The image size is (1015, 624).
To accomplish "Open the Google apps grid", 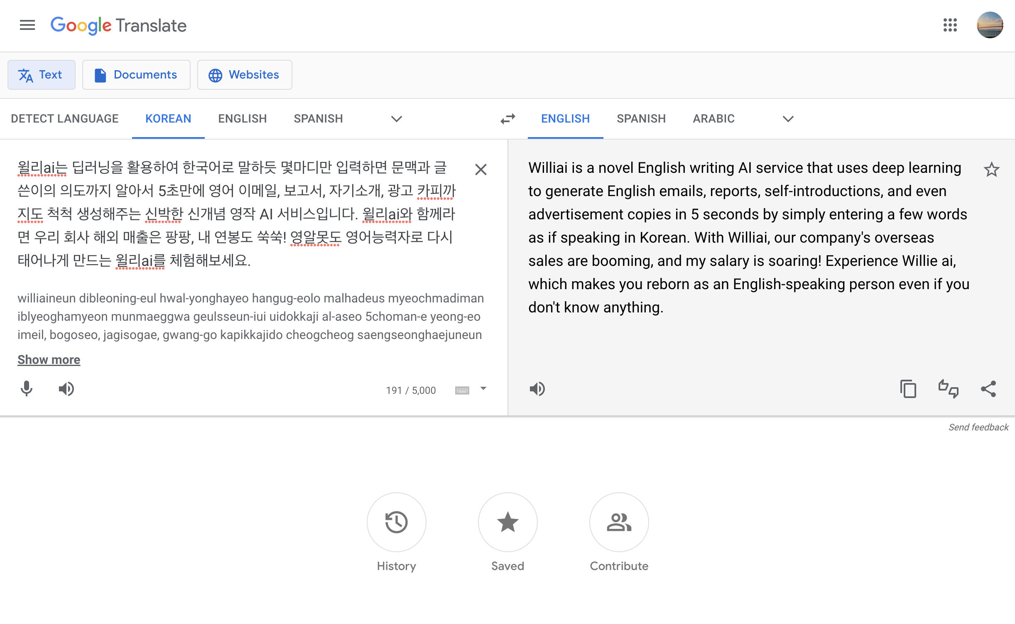I will [x=950, y=25].
